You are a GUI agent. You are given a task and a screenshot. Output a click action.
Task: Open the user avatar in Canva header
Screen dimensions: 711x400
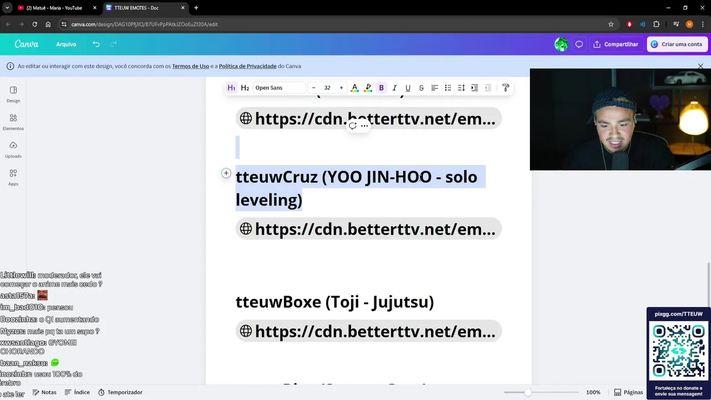pos(562,44)
